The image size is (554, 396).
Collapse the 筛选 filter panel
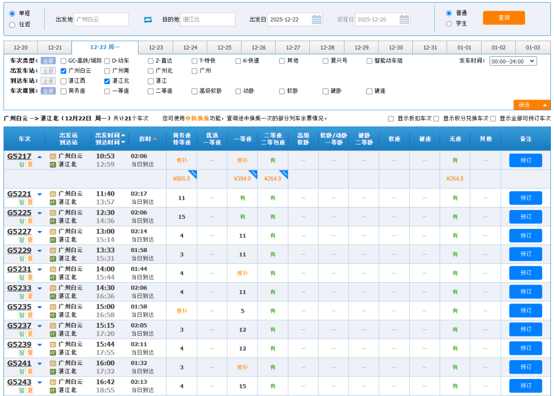click(x=532, y=105)
